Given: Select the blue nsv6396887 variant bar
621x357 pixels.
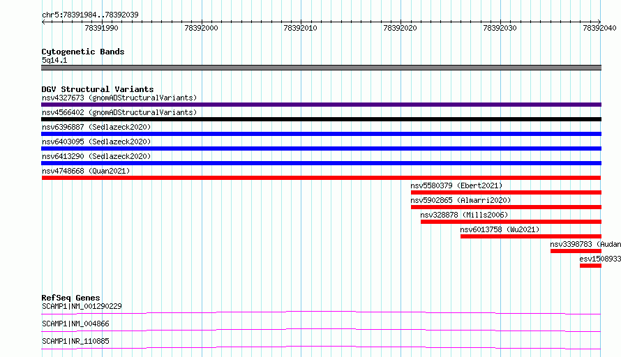Looking at the screenshot, I should point(321,134).
